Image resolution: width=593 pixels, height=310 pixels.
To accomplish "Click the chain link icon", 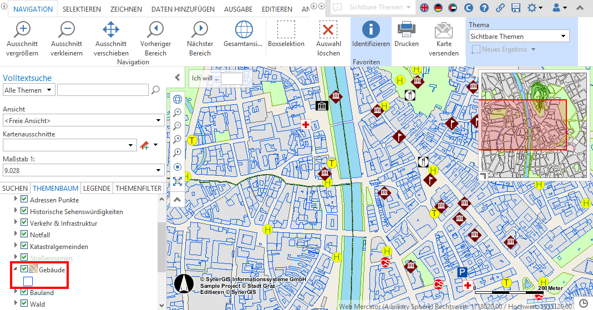I will (500, 8).
